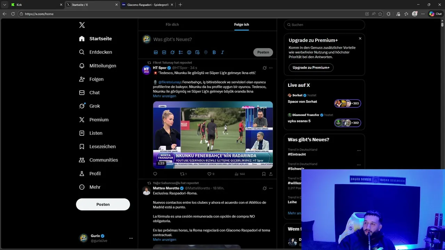The height and width of the screenshot is (250, 445).
Task: Expand the Mehr menu in sidebar
Action: (89, 187)
